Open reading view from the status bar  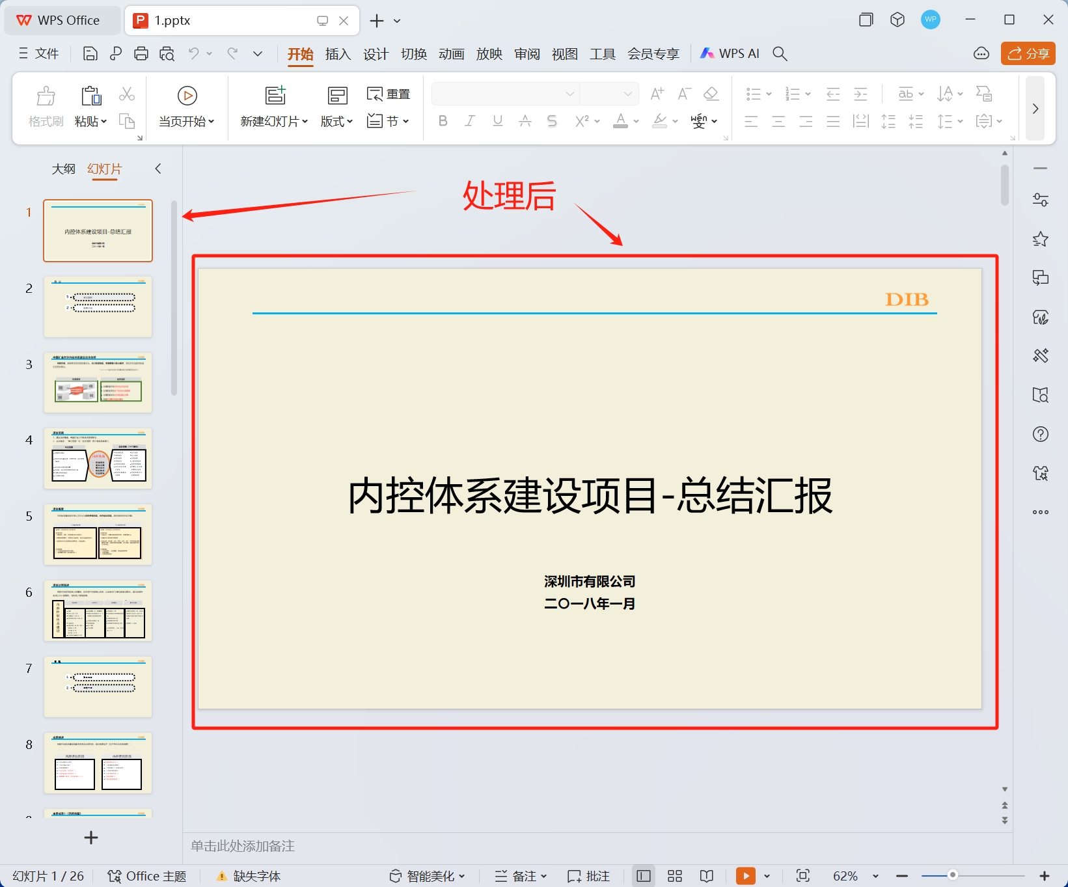[x=706, y=875]
